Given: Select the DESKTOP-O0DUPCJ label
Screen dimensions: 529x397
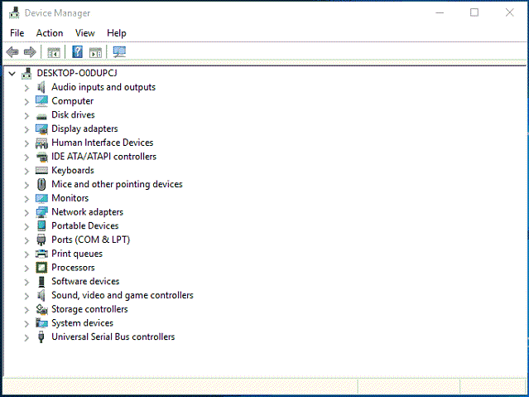Looking at the screenshot, I should [77, 73].
